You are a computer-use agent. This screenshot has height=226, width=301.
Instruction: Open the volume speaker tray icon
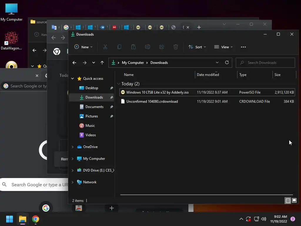point(264,219)
